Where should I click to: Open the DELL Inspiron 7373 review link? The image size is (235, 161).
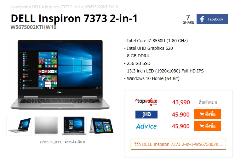point(178,144)
